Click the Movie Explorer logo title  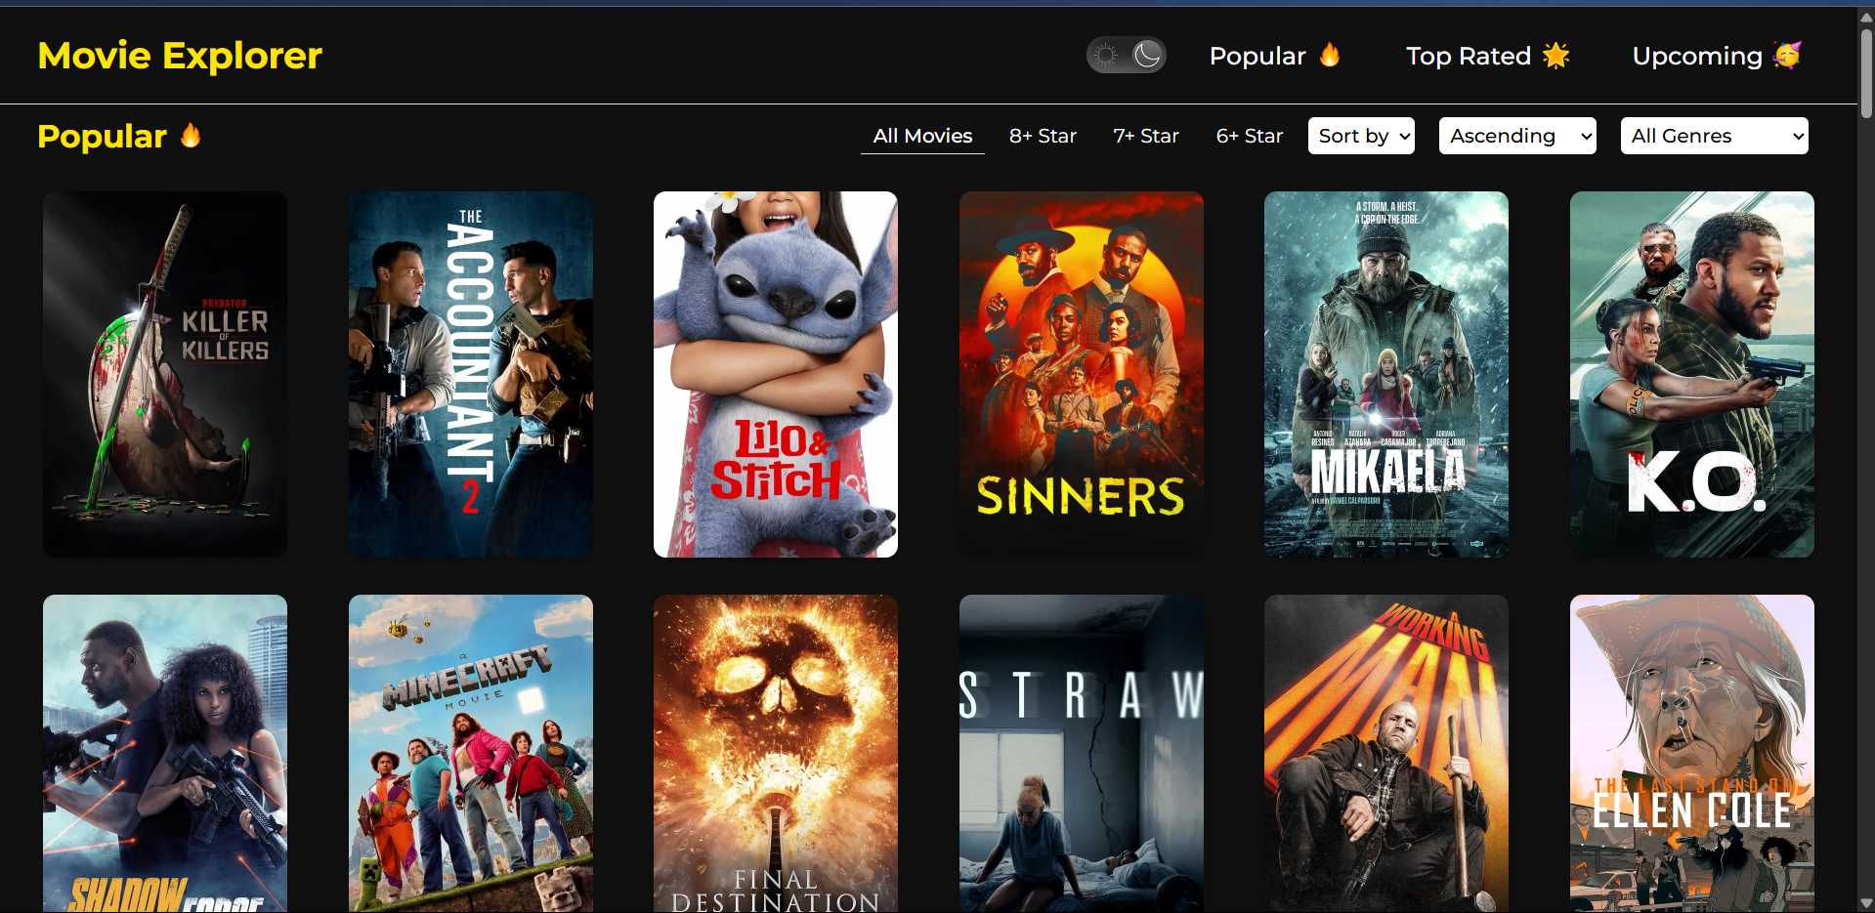[x=180, y=56]
